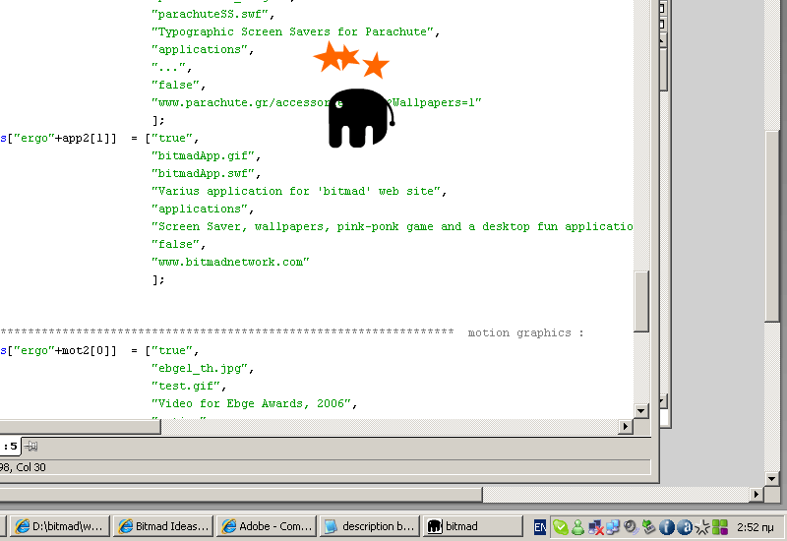Viewport: 787px width, 541px height.
Task: Click the EN language indicator
Action: (541, 526)
